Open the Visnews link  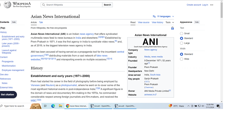point(35,85)
